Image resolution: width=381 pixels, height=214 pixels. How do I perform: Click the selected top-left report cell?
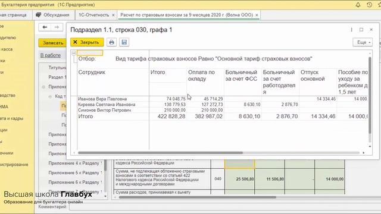90,53
